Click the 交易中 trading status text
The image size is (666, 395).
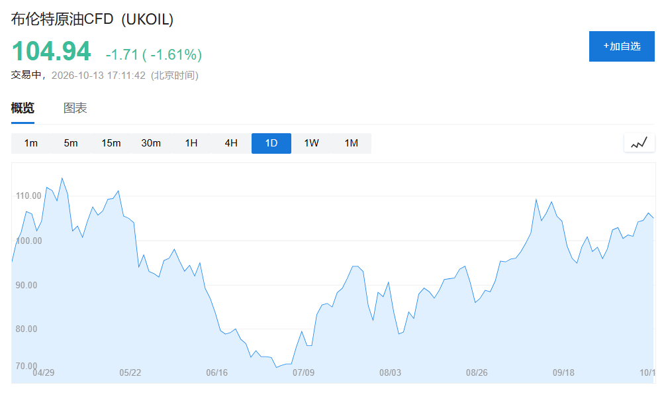[x=26, y=76]
